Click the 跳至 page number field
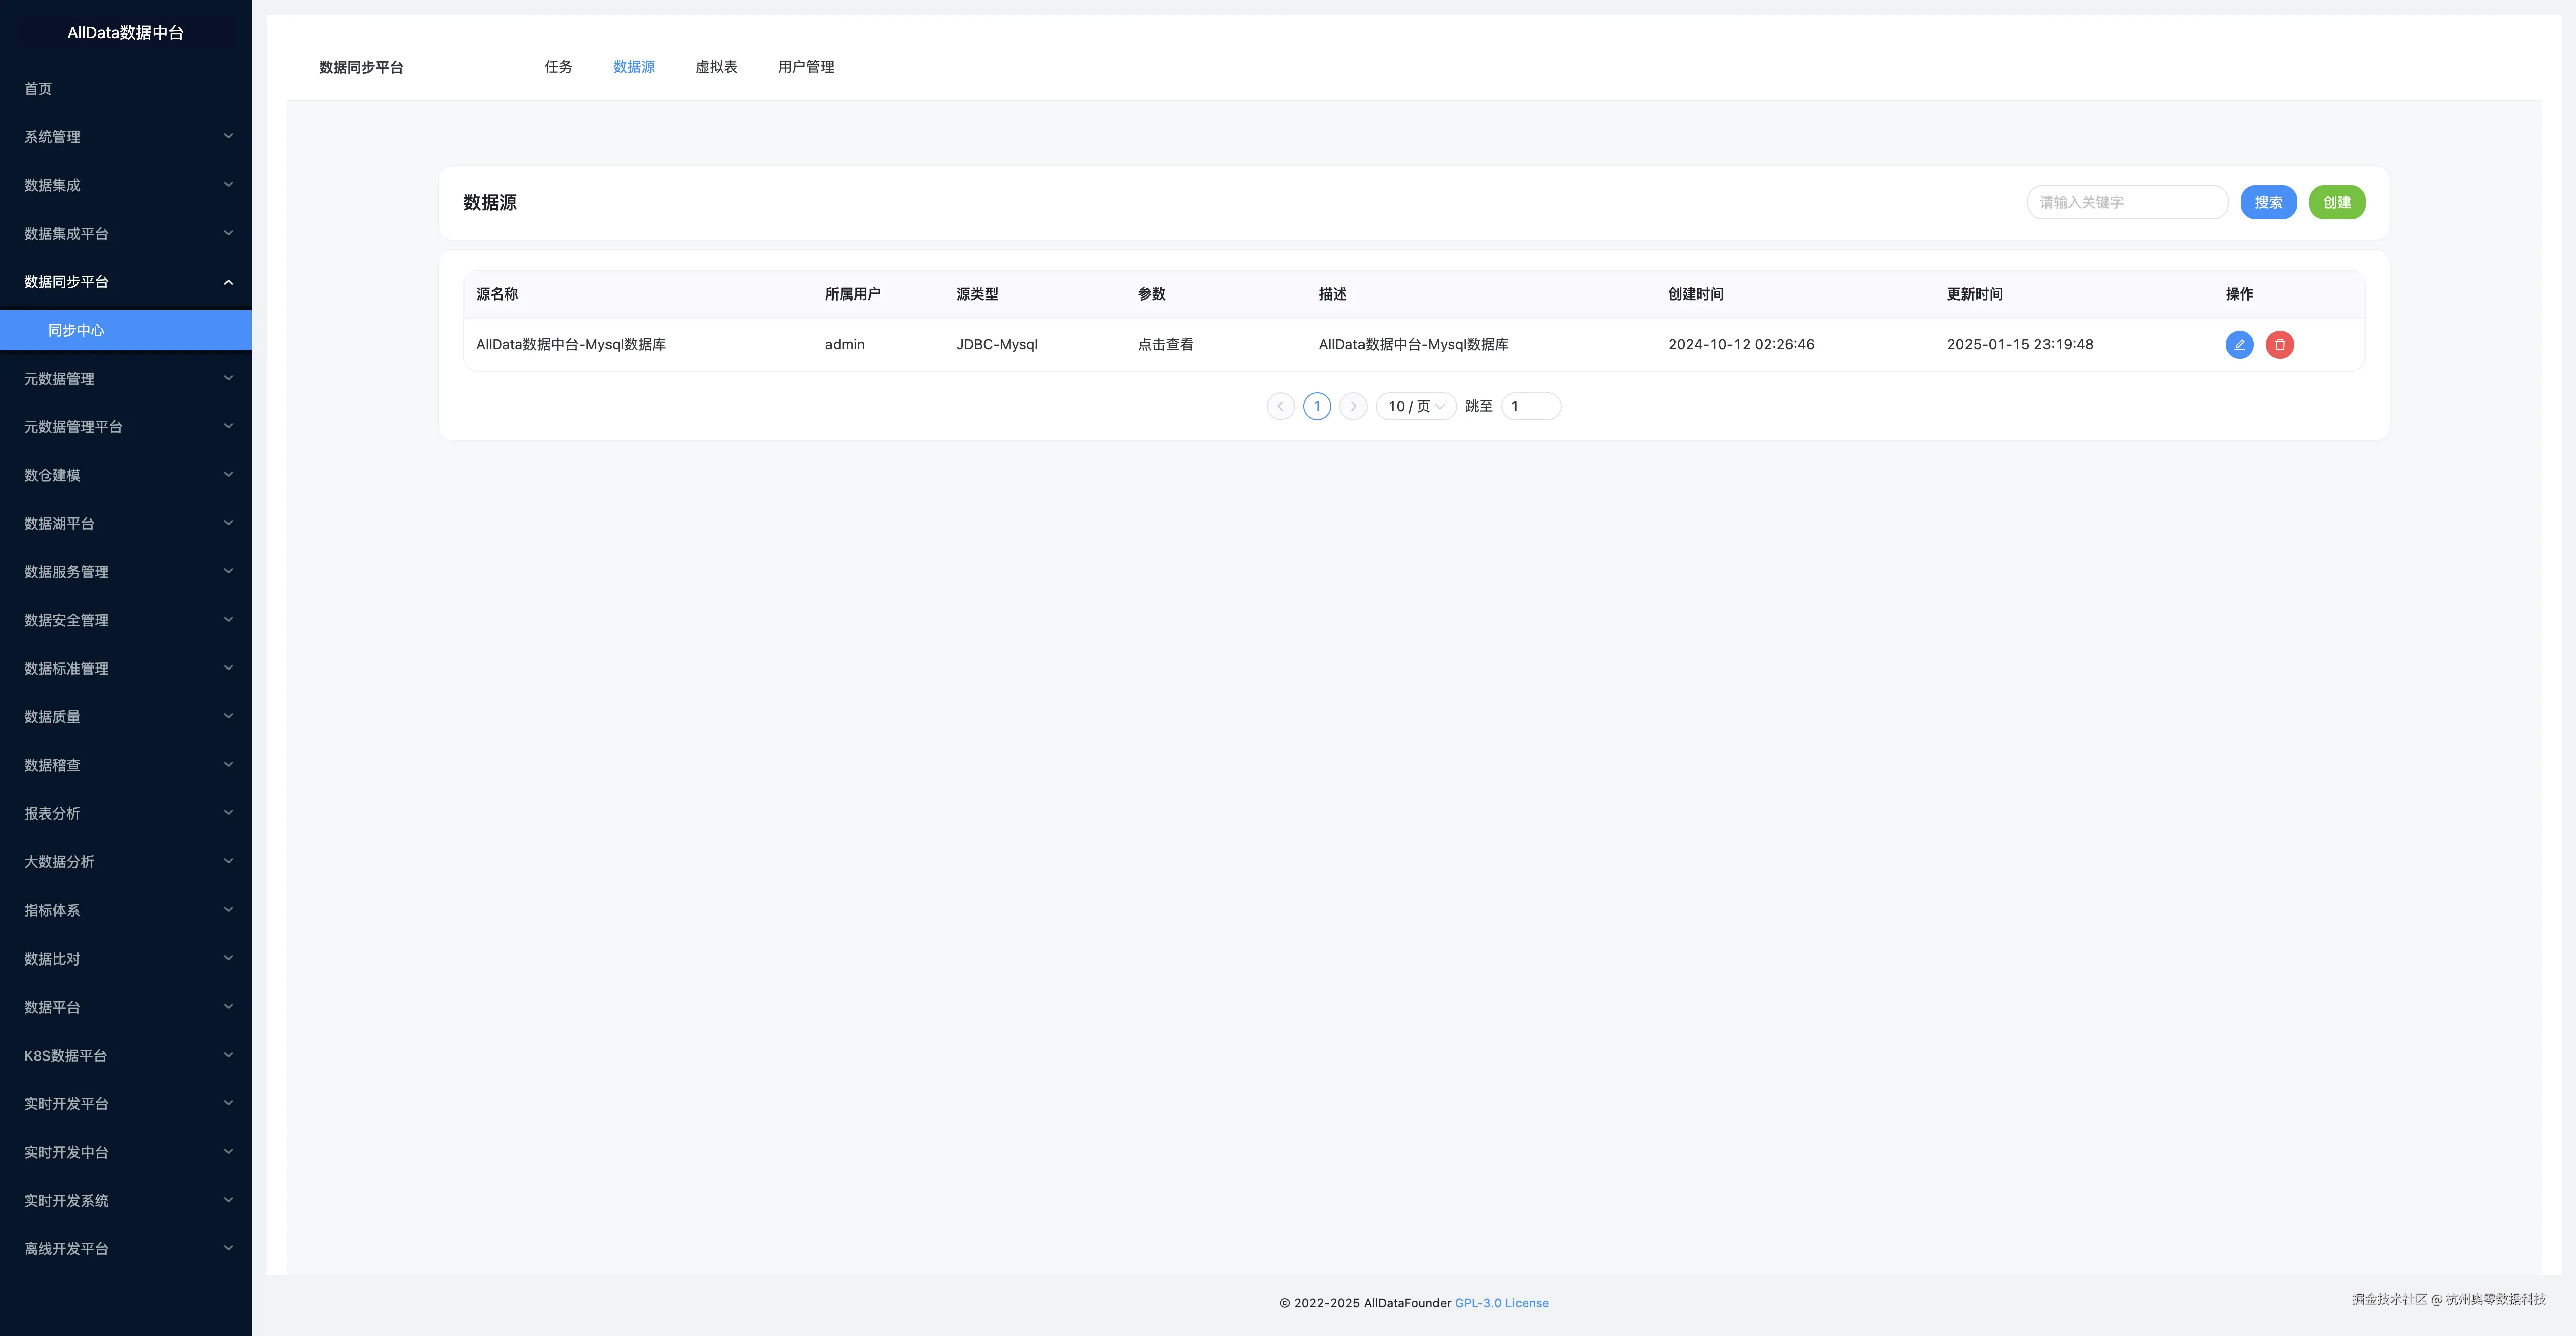 point(1530,406)
